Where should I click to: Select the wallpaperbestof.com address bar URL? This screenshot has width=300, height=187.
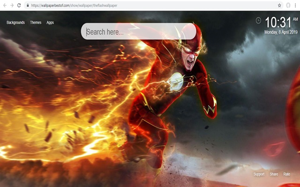74,6
